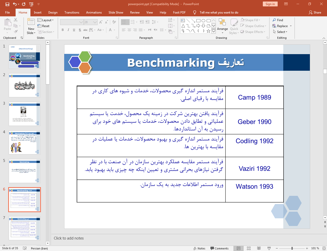Open the font size dropdown
327x251 pixels.
pyautogui.click(x=95, y=22)
